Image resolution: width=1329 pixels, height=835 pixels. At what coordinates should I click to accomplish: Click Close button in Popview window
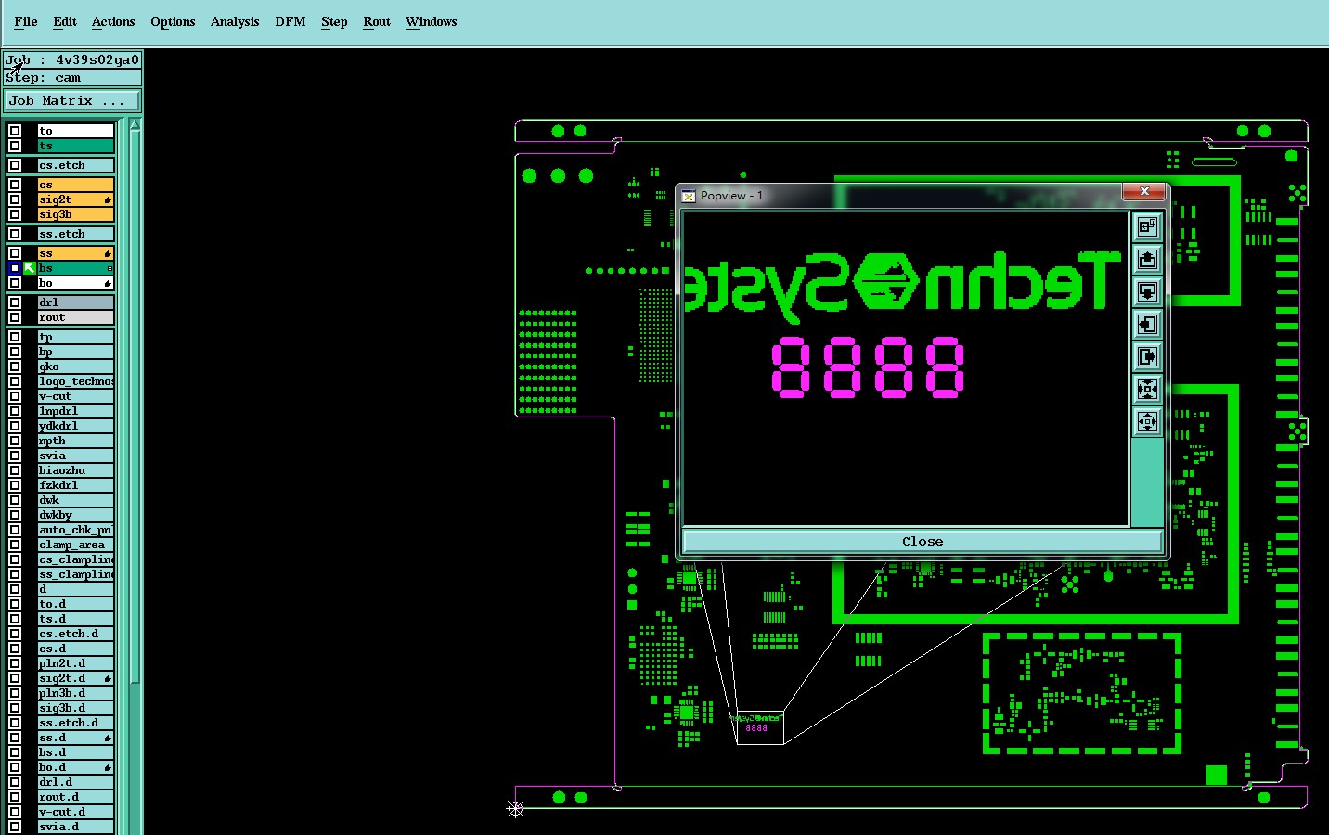point(923,541)
